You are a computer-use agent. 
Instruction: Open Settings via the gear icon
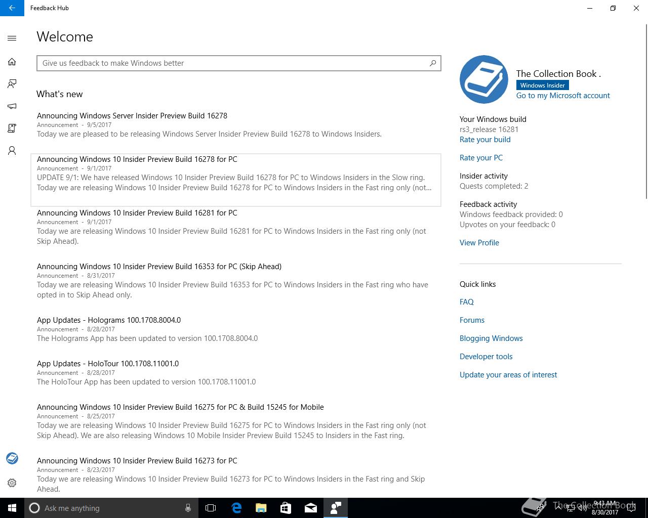click(x=12, y=483)
